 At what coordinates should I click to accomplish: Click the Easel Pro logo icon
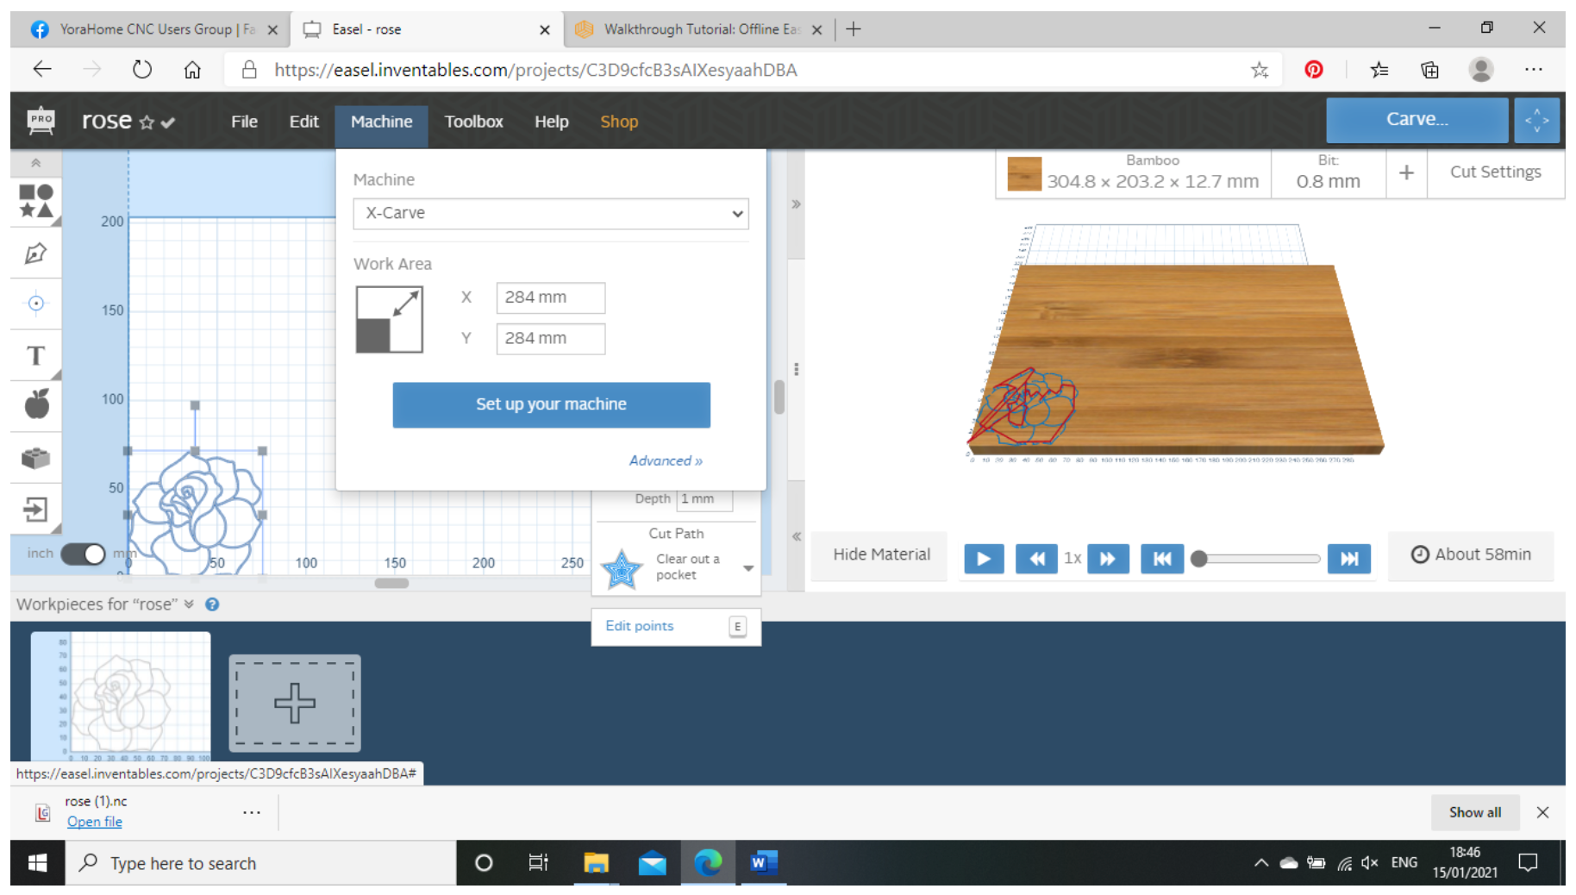(x=41, y=121)
